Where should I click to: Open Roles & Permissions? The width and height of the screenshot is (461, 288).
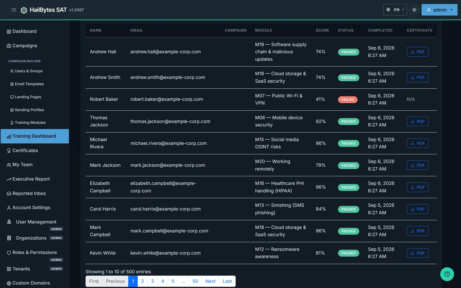(35, 253)
